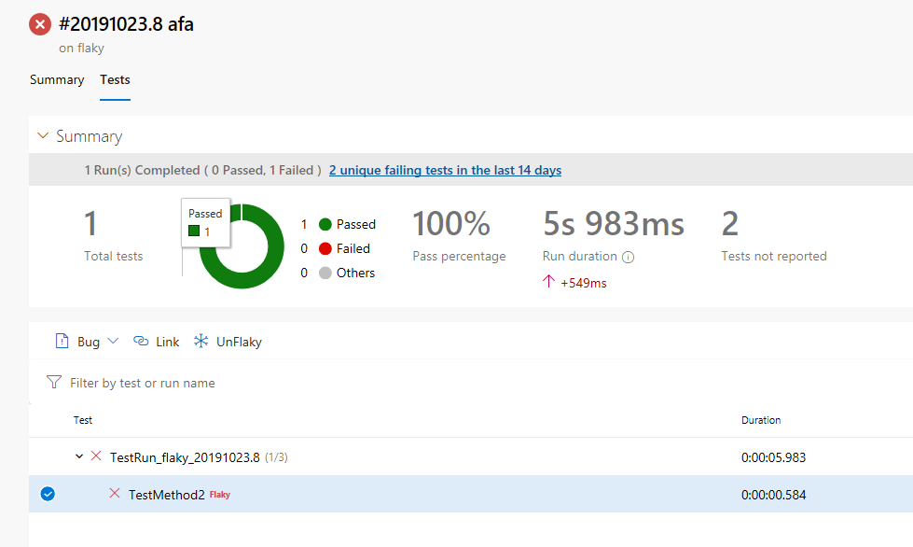Click the Flaky tag on TestMethod2
This screenshot has width=913, height=547.
[220, 495]
